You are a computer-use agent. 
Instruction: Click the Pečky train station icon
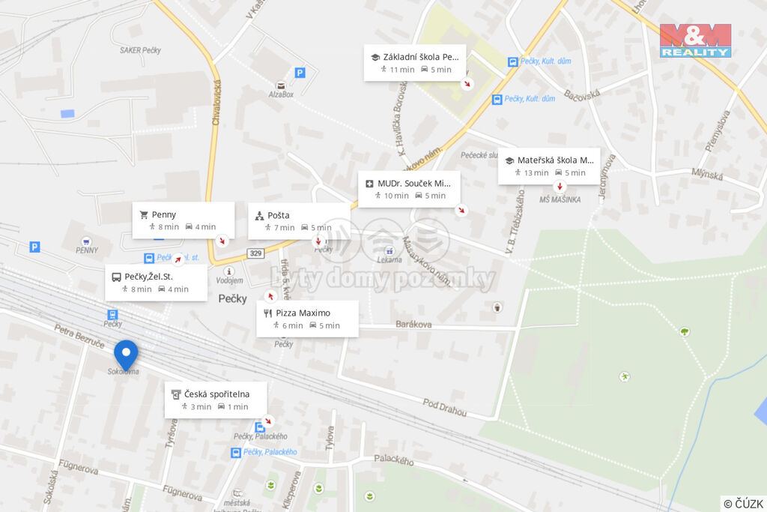pos(112,314)
